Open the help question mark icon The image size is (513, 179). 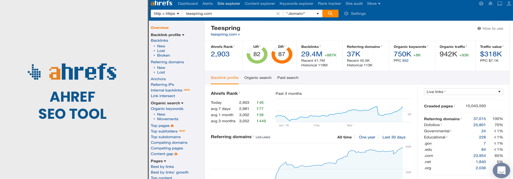point(481,4)
